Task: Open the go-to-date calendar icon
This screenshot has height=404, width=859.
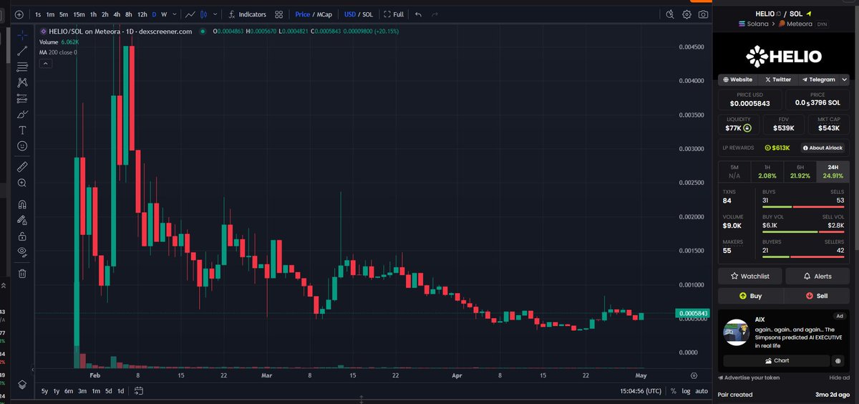Action: tap(139, 390)
